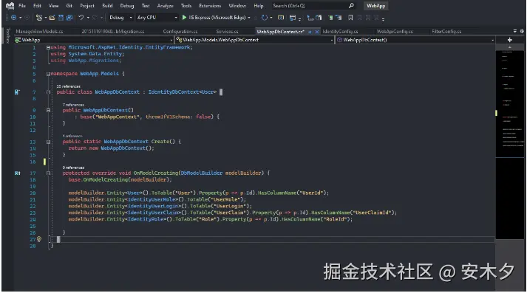This screenshot has height=293, width=527.
Task: Click the 7 references CodeLens link
Action: [x=73, y=105]
